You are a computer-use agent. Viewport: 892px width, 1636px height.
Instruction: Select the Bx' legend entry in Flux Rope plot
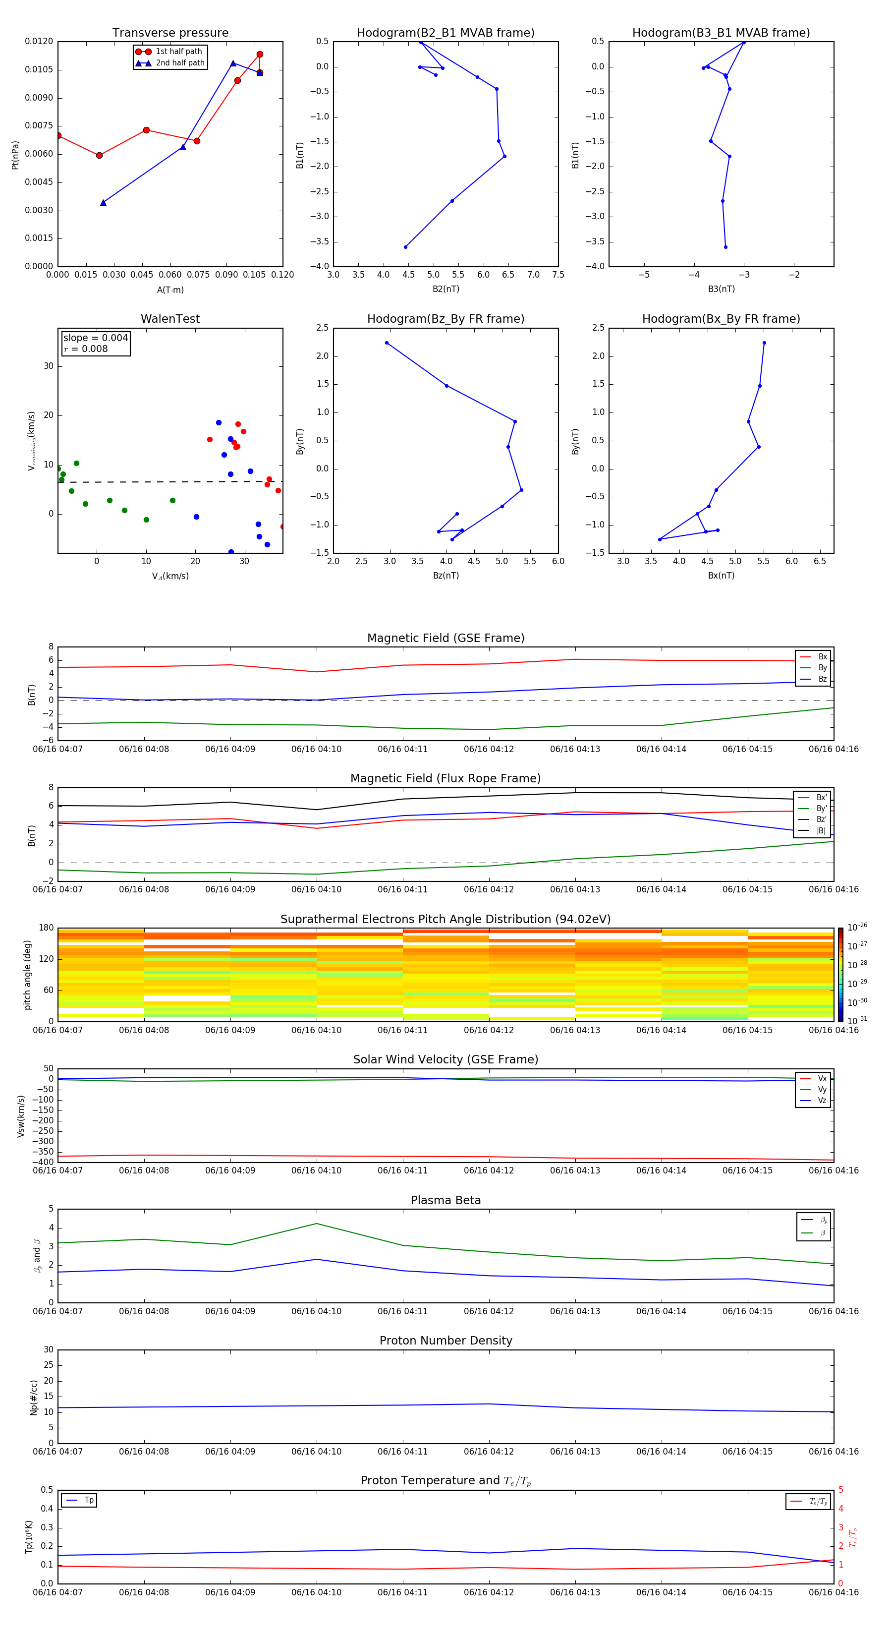tap(812, 798)
